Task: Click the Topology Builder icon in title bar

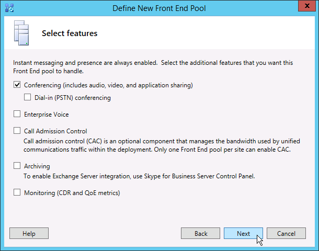Action: pos(9,8)
